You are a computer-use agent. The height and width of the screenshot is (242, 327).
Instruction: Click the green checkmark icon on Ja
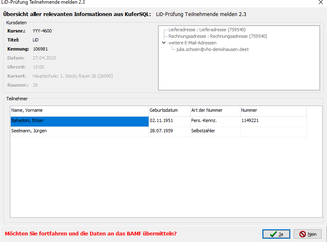coord(273,234)
